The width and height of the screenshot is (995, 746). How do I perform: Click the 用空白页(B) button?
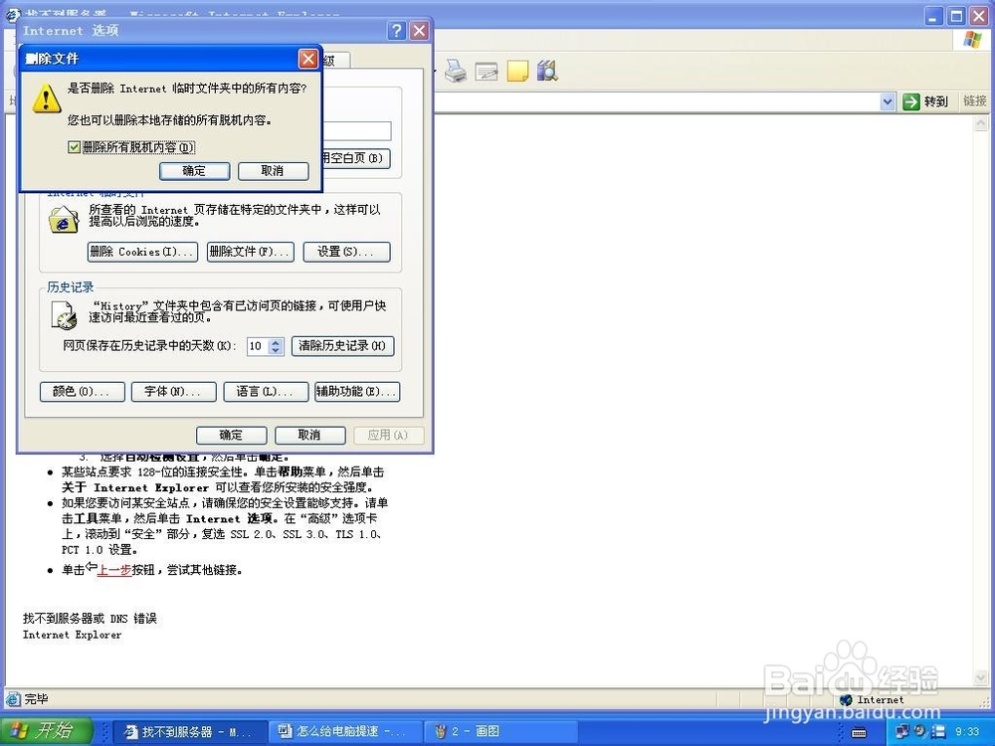tap(356, 158)
